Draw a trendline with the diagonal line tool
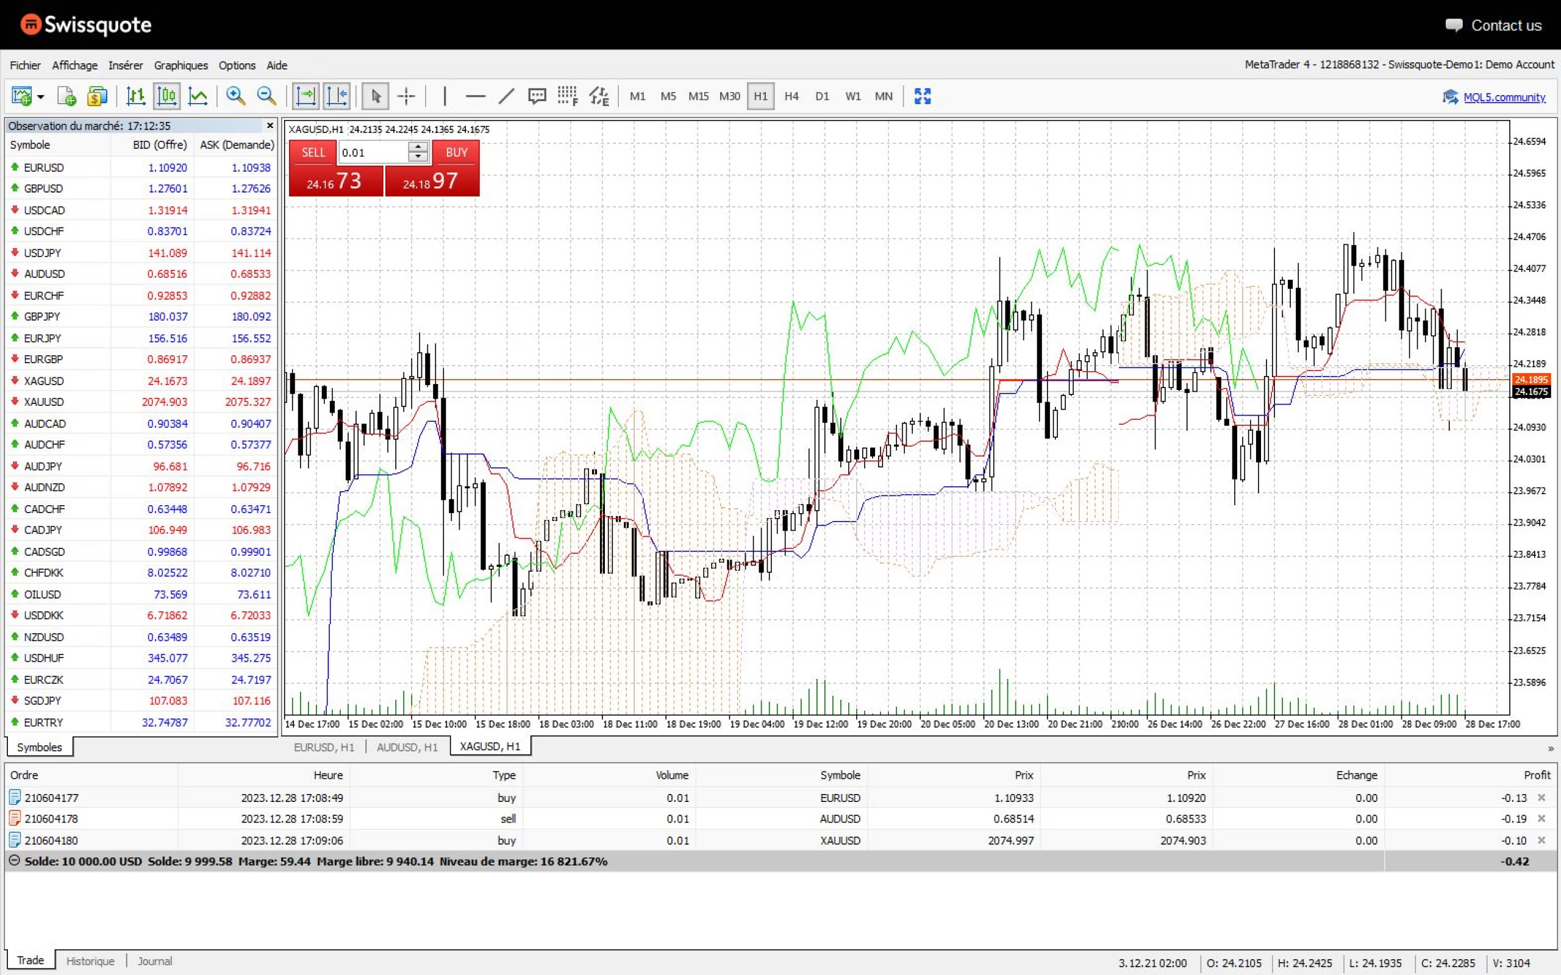This screenshot has height=975, width=1561. click(506, 97)
